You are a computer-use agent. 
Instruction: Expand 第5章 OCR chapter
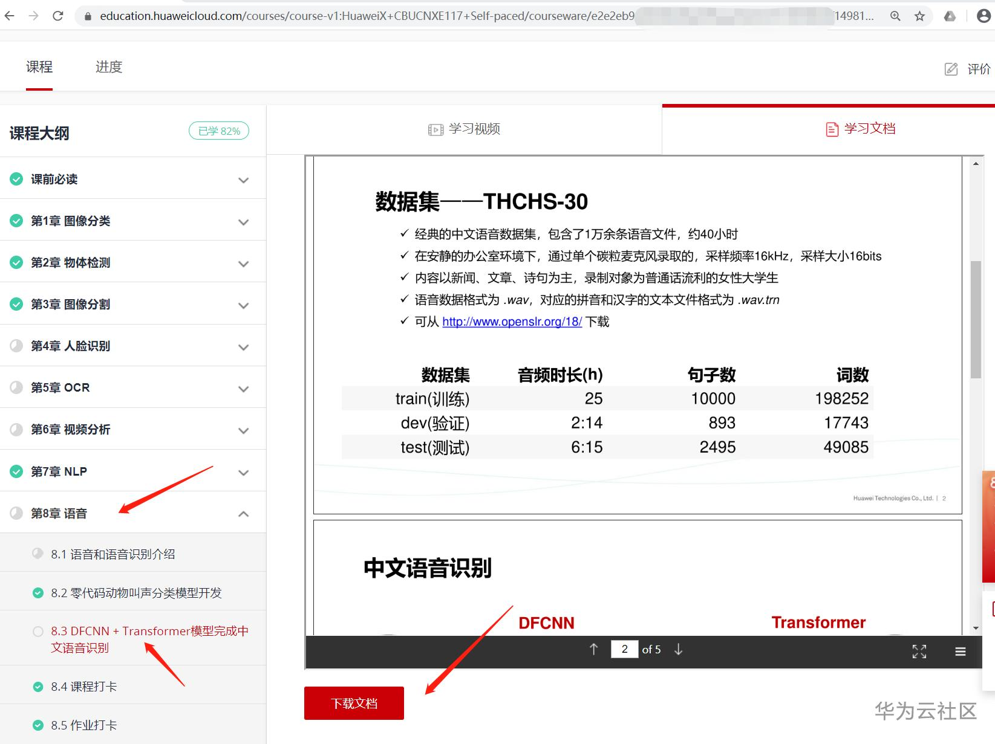[x=244, y=389]
